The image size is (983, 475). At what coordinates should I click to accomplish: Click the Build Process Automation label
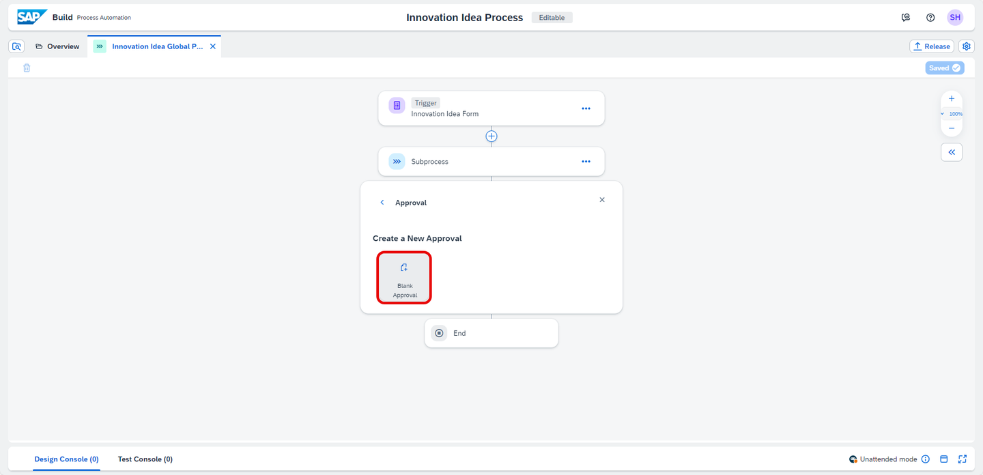point(91,18)
